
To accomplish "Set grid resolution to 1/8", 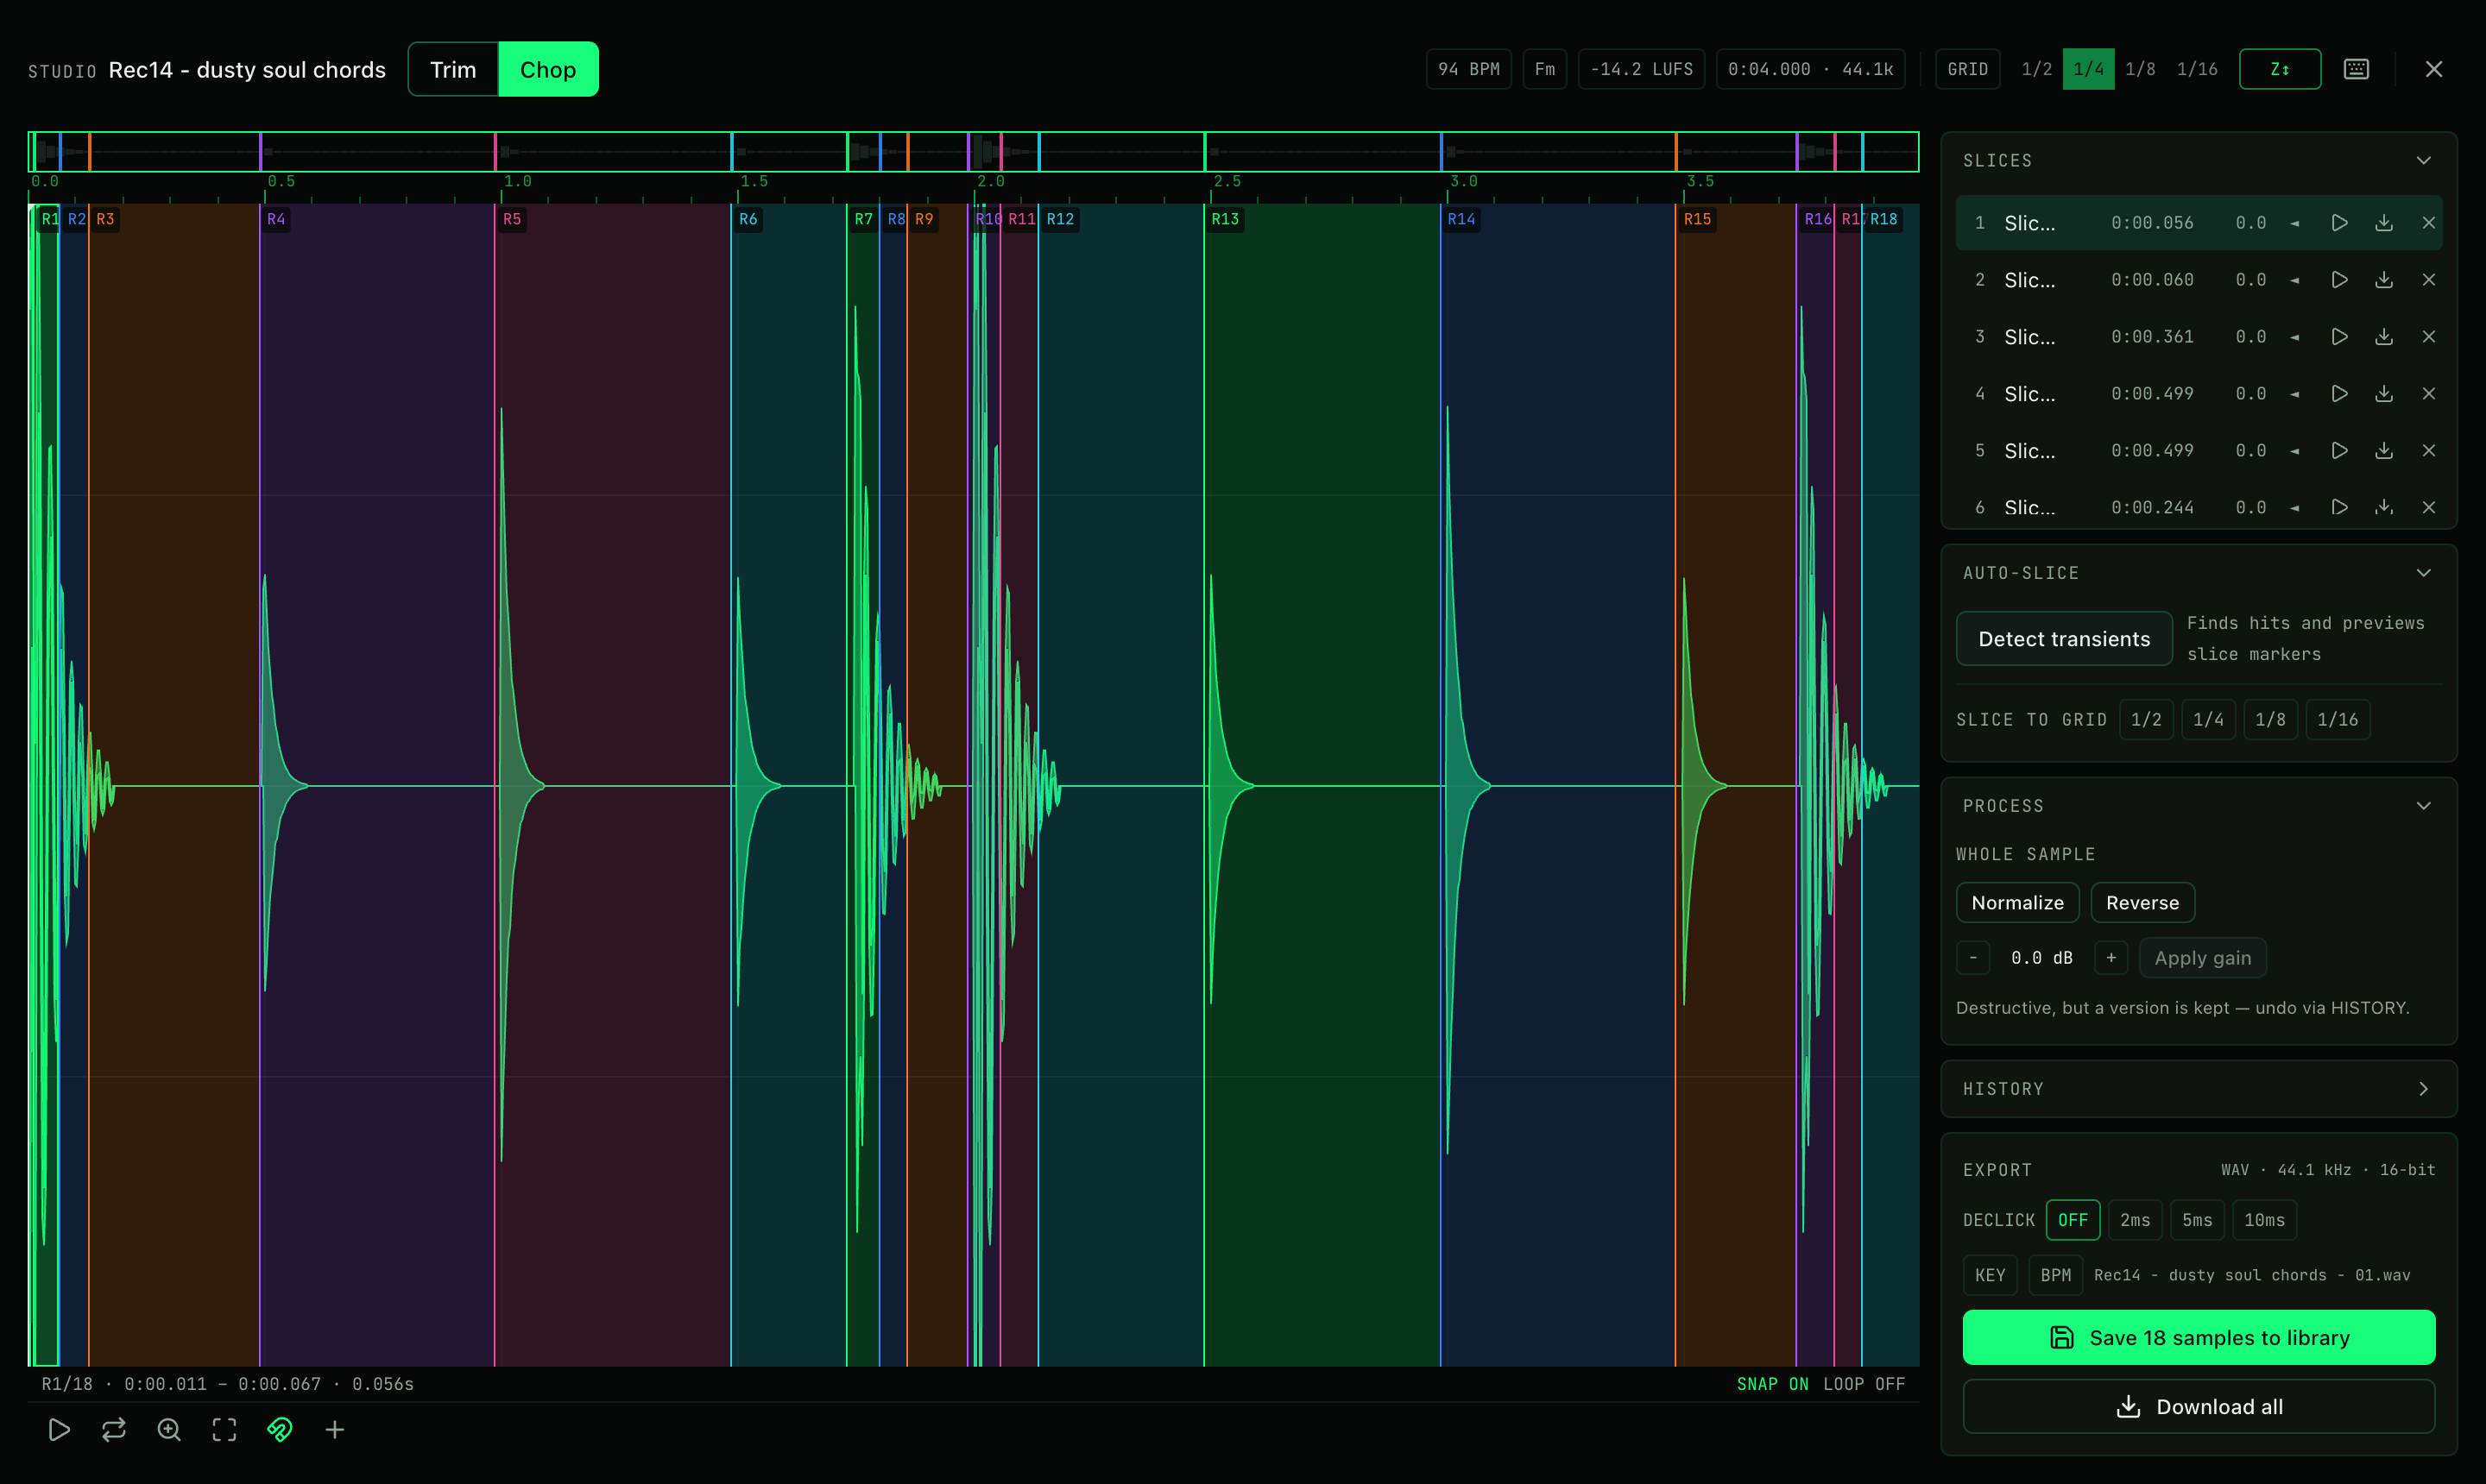I will click(x=2140, y=69).
